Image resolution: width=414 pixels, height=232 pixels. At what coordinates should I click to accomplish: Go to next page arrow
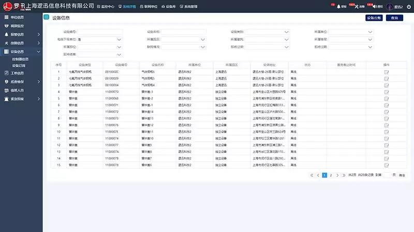(x=337, y=175)
